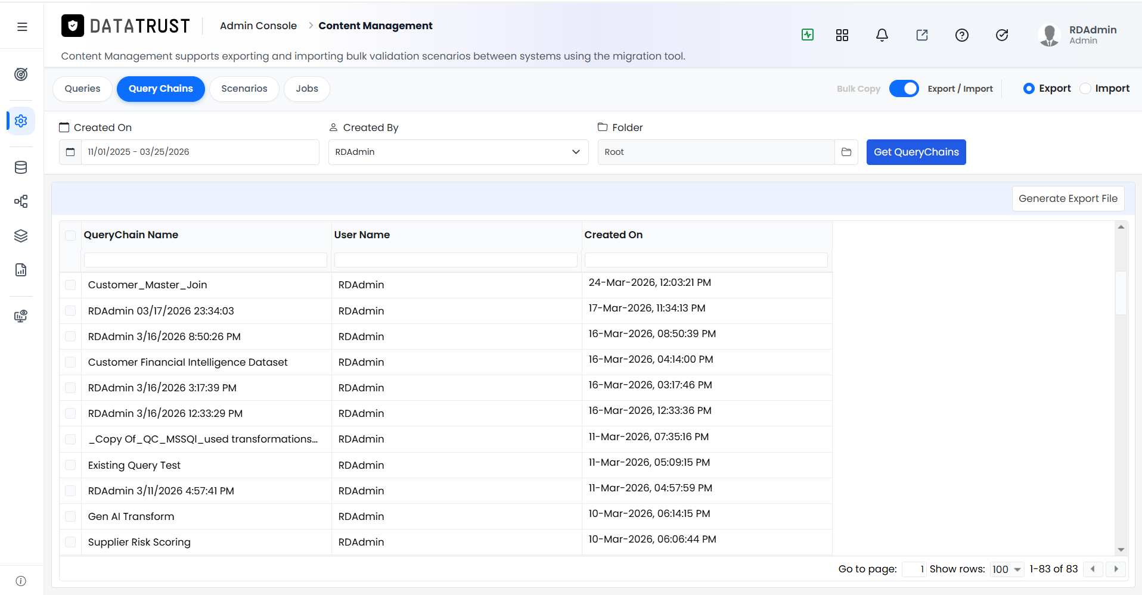Click the Content Management breadcrumb
The image size is (1142, 595).
[x=376, y=26]
